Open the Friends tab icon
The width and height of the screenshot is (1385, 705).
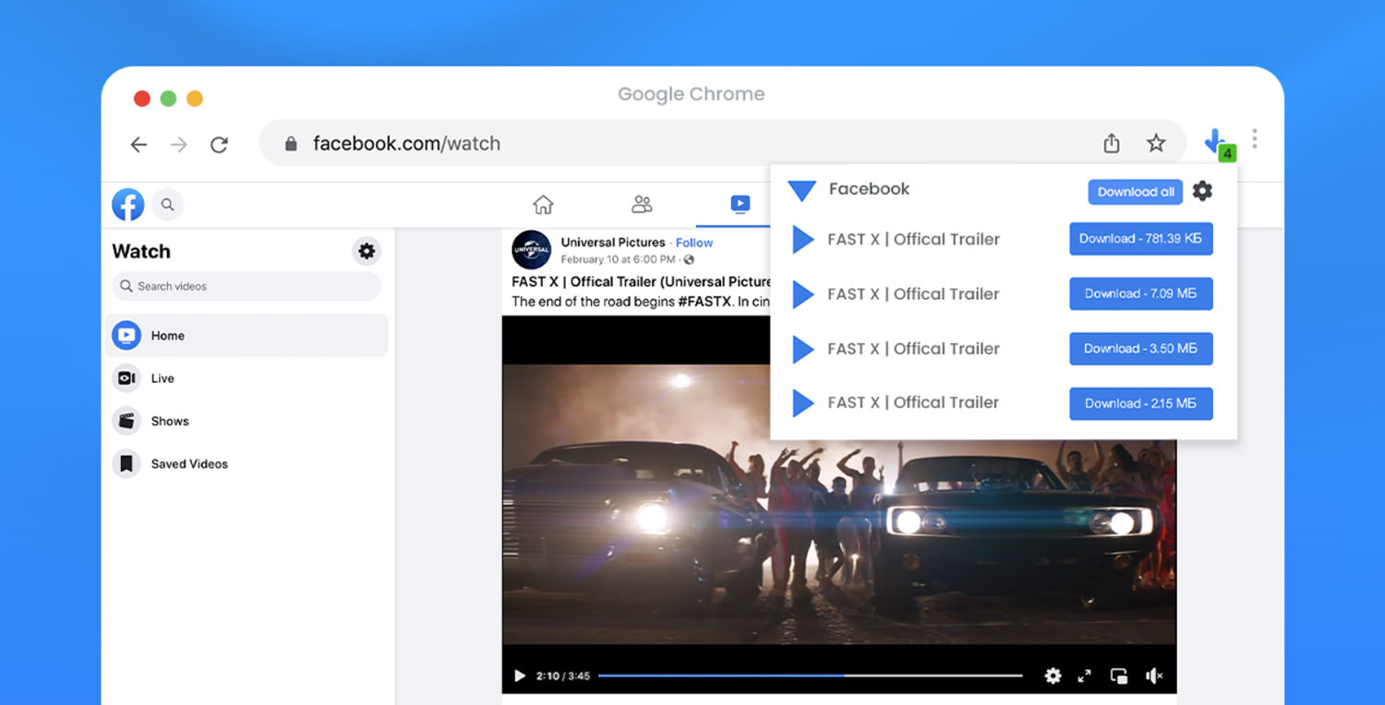click(x=642, y=204)
